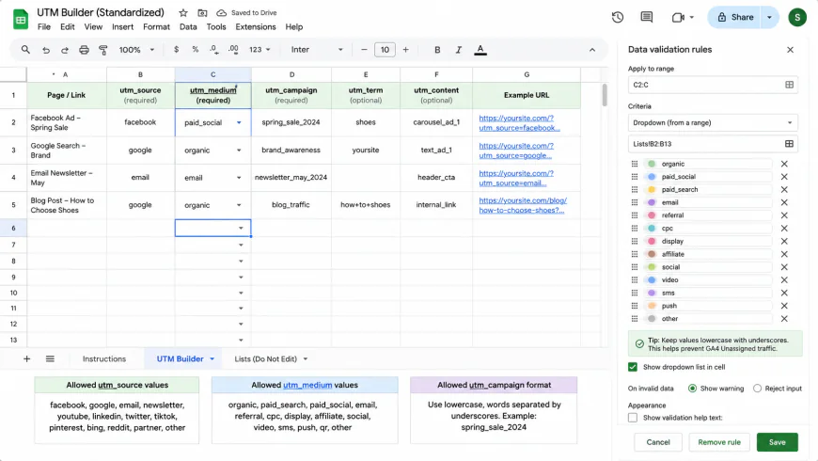Select the paint format tool
Screen dimensions: 818x461
point(103,50)
